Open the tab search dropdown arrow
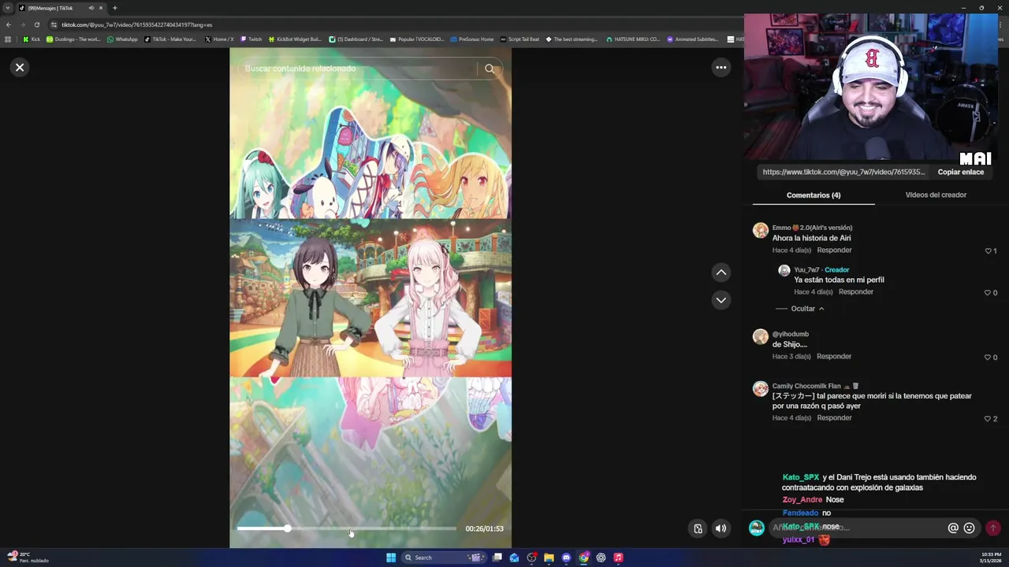The image size is (1009, 567). pos(8,8)
